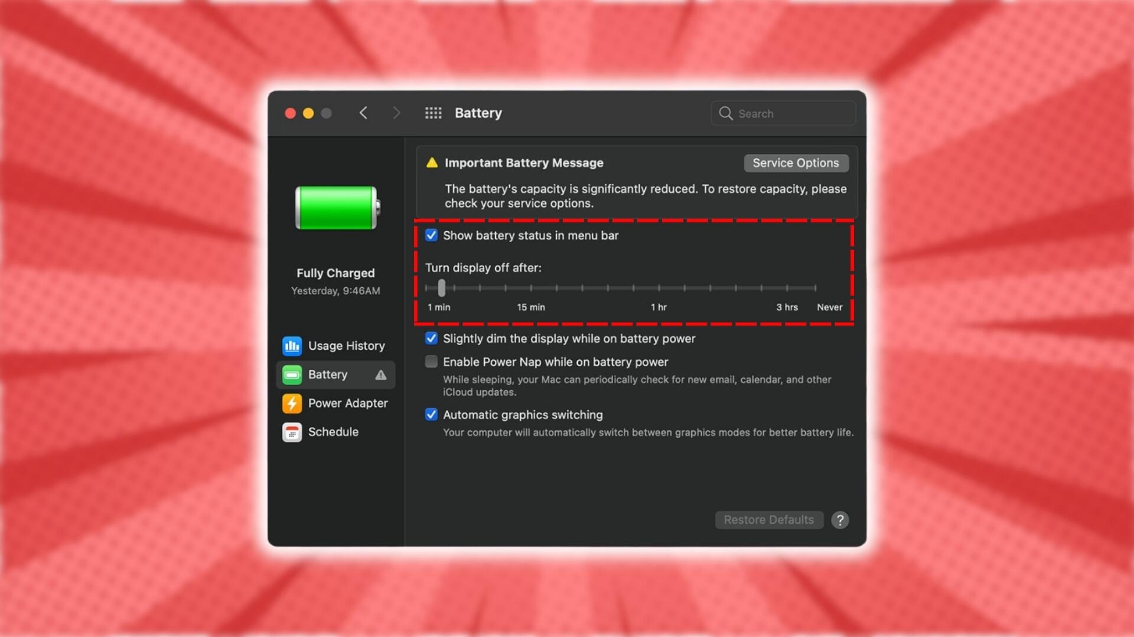The image size is (1134, 637).
Task: Click the Usage History sidebar icon
Action: (x=292, y=346)
